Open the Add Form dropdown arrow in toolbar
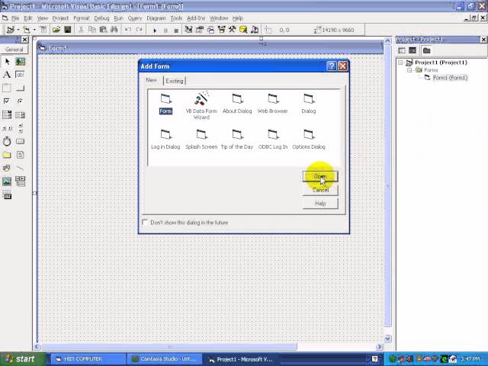 (x=34, y=30)
